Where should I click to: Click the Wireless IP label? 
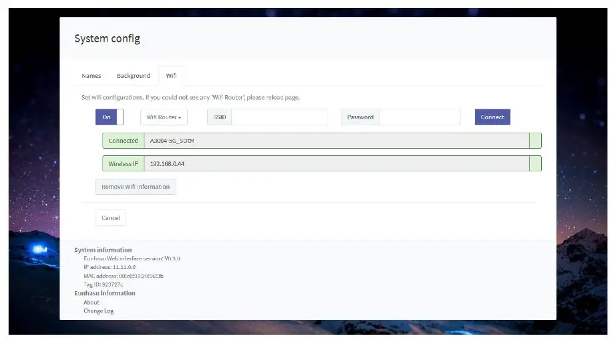pos(123,163)
